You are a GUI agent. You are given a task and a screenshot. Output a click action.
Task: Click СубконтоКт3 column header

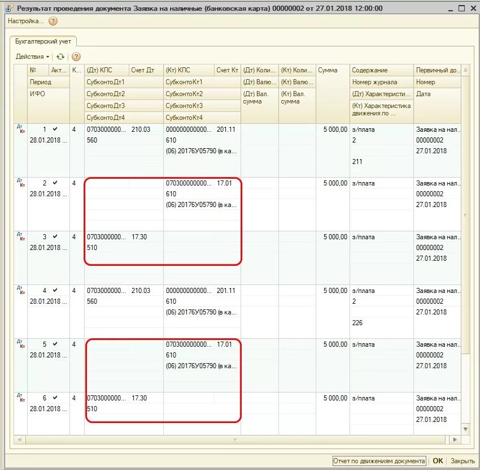[202, 106]
